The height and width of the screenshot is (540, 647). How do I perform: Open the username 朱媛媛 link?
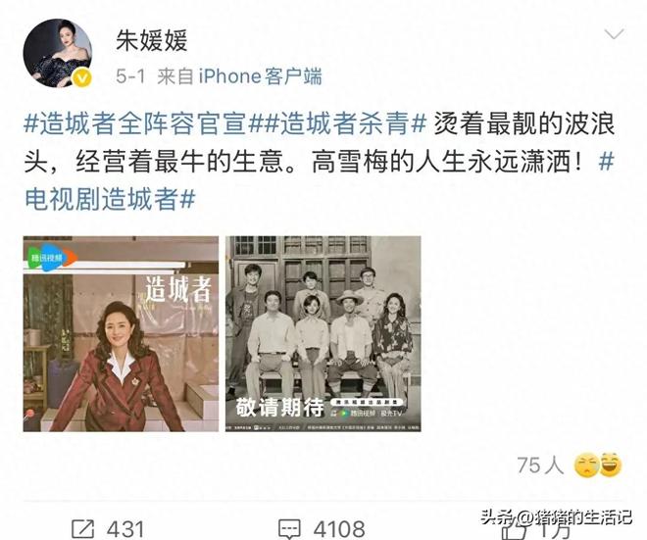tap(151, 40)
